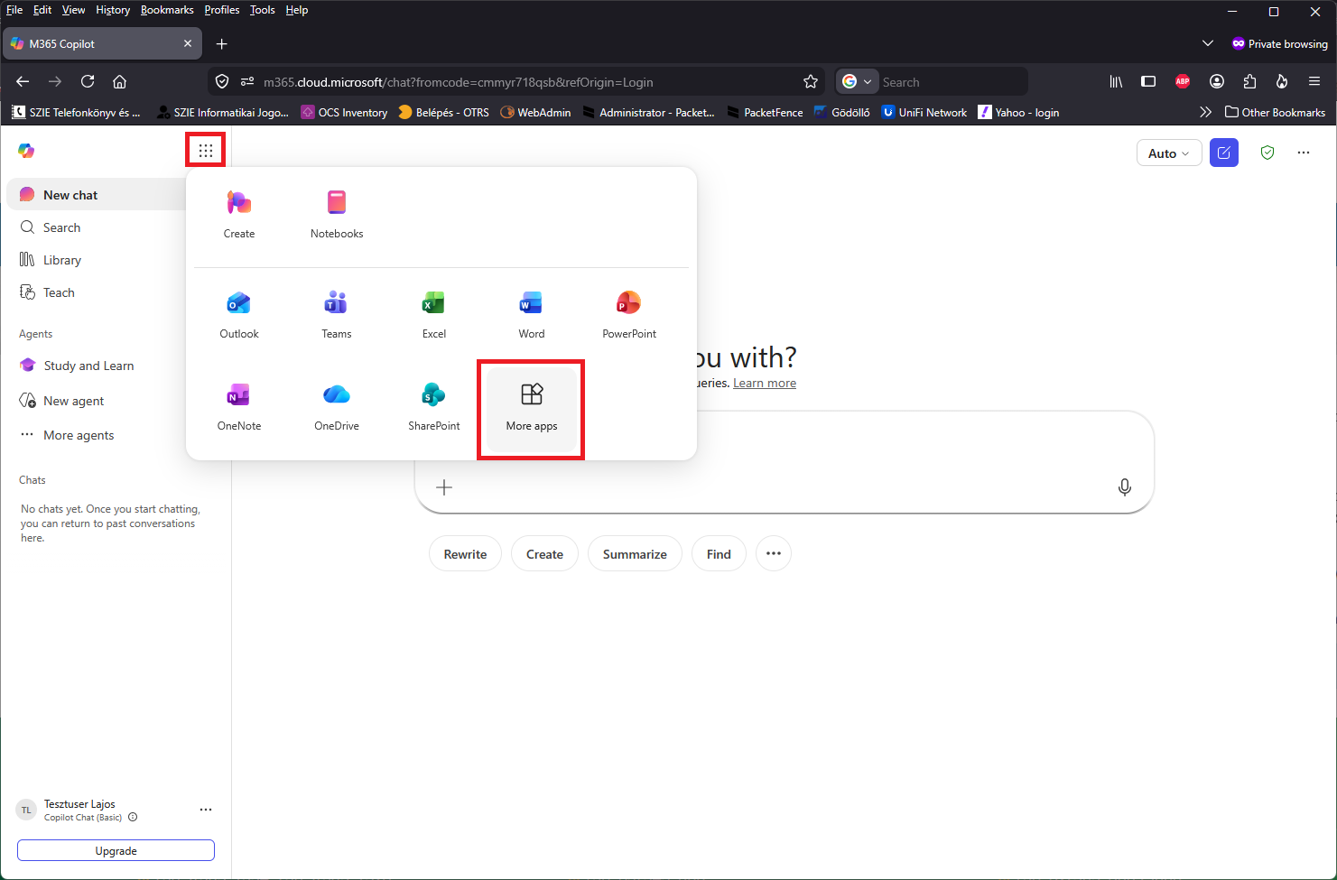Open Notebooks from the app launcher

click(x=337, y=214)
